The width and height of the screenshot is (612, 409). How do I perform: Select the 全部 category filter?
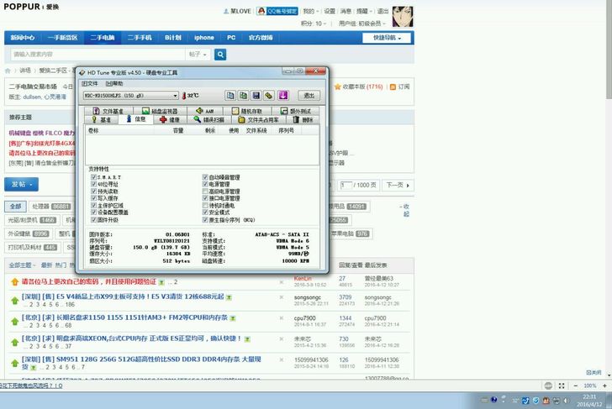click(16, 207)
